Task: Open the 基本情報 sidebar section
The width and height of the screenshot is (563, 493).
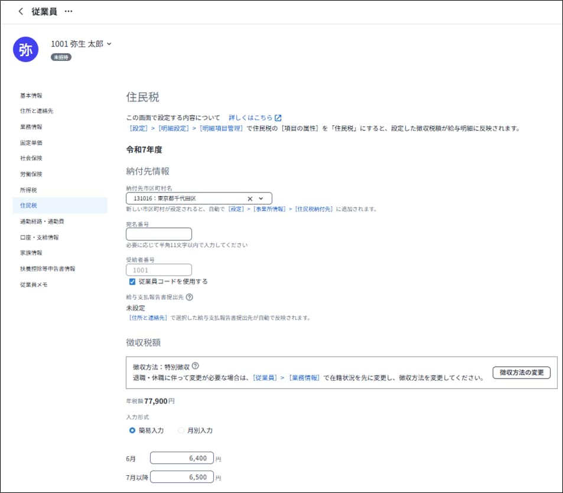Action: click(x=31, y=96)
